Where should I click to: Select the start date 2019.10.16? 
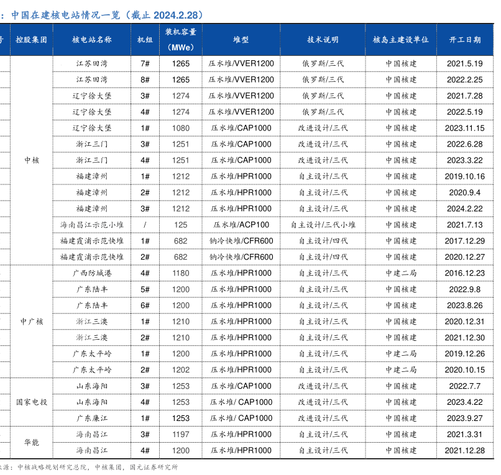tap(465, 176)
